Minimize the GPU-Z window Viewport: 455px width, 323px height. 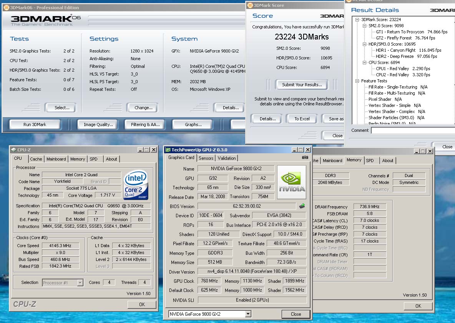coord(294,150)
